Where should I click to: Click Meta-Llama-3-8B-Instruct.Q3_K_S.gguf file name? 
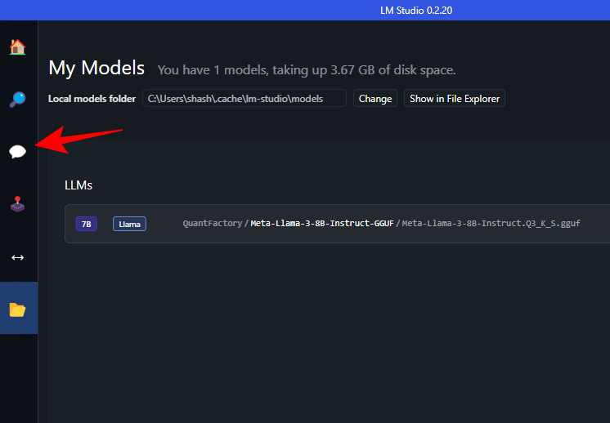(x=491, y=224)
